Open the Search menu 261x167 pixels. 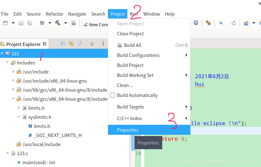tap(98, 14)
